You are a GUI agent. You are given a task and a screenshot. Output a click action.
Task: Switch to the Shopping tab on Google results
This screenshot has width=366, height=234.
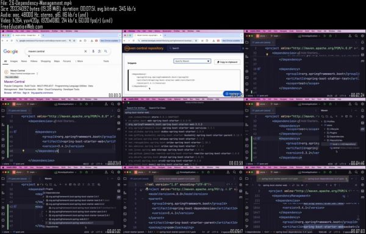[x=46, y=62]
